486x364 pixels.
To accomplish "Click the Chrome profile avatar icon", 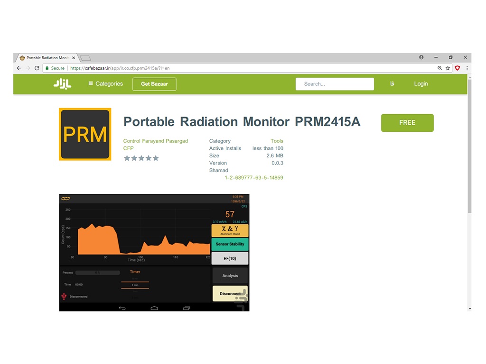I will 421,57.
